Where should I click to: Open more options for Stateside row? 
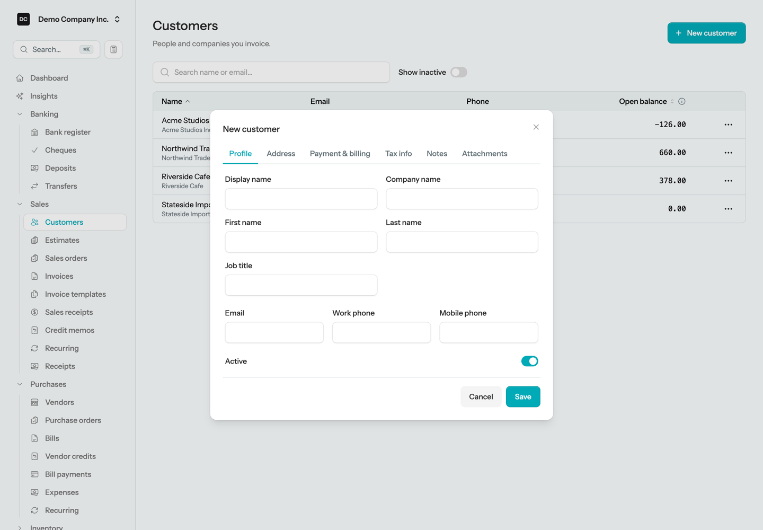729,209
